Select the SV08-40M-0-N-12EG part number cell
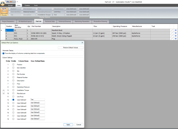This screenshot has width=178, height=129. [41, 33]
